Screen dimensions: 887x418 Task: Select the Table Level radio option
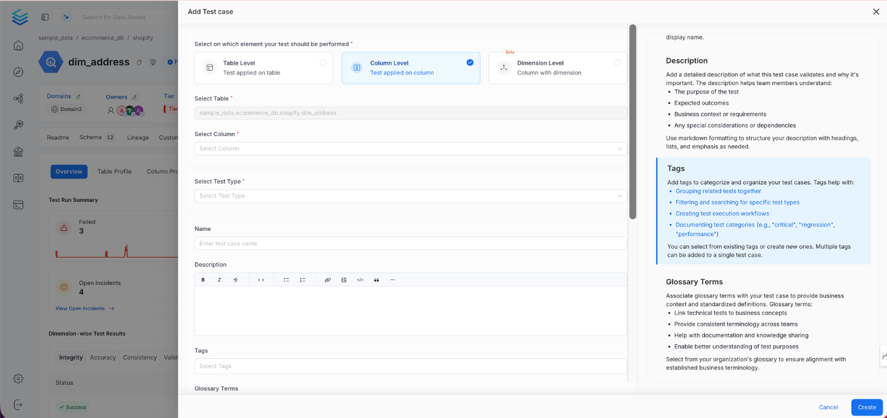point(263,68)
